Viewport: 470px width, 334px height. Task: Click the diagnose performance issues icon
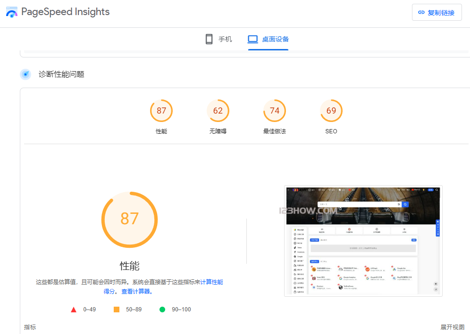pos(25,74)
